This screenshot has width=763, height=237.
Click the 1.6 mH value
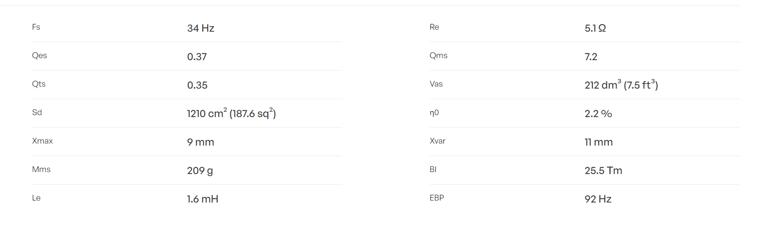tap(203, 199)
